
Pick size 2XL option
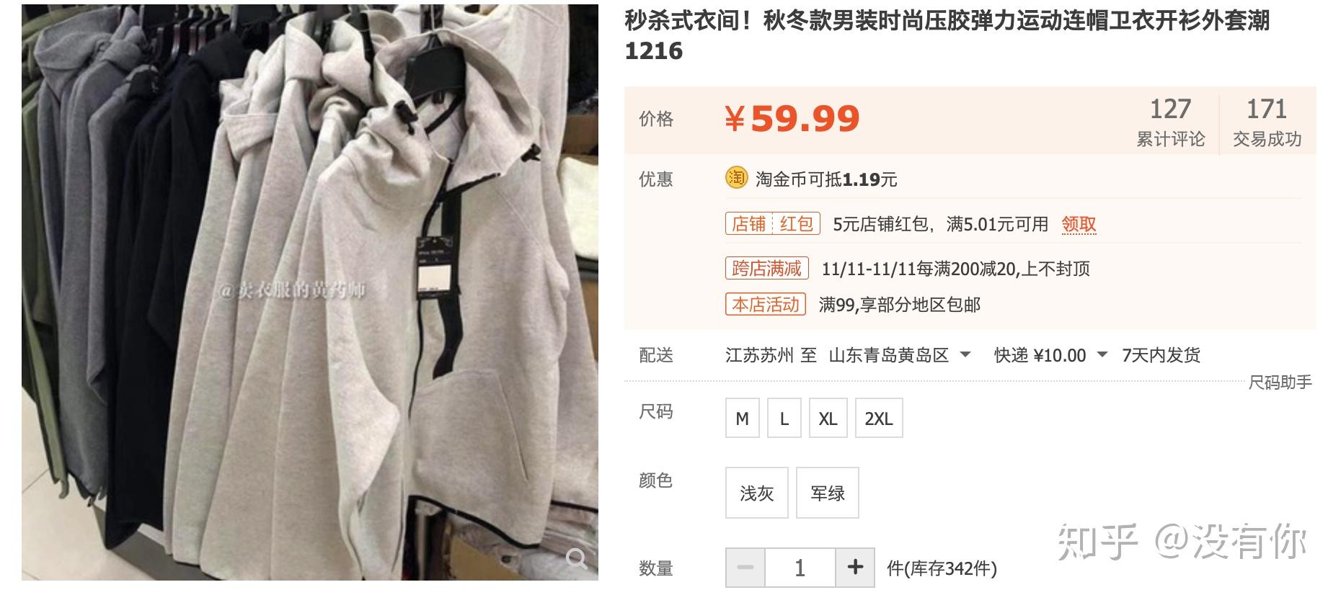[879, 419]
